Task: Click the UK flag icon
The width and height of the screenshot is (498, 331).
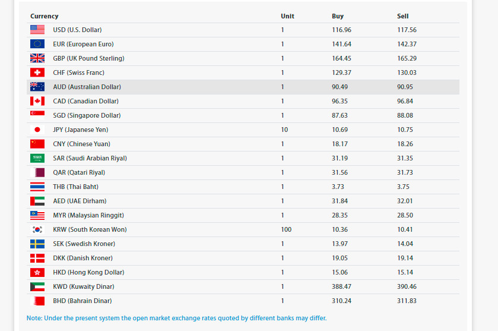Action: (x=37, y=58)
